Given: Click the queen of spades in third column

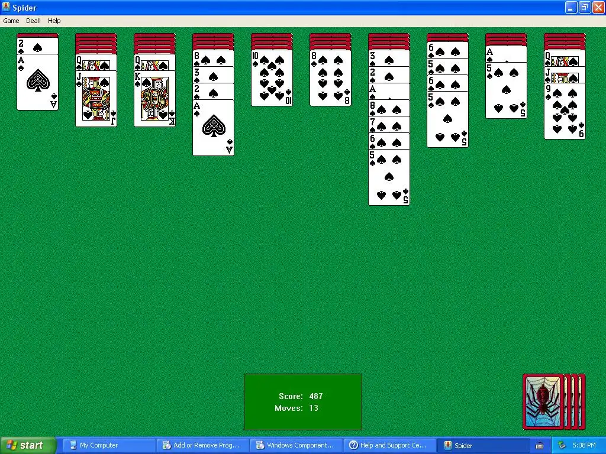Looking at the screenshot, I should coord(154,63).
